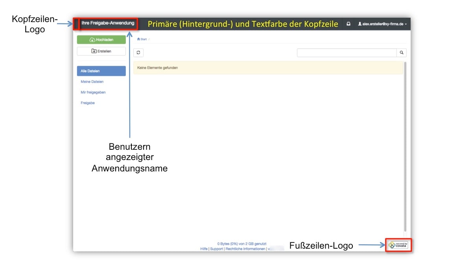The width and height of the screenshot is (472, 266).
Task: Click the vertical scrollbar of the file list
Action: (405, 146)
